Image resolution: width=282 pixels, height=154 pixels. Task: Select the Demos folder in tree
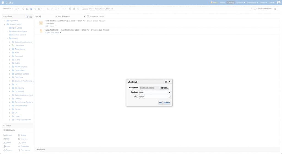[x=17, y=109]
